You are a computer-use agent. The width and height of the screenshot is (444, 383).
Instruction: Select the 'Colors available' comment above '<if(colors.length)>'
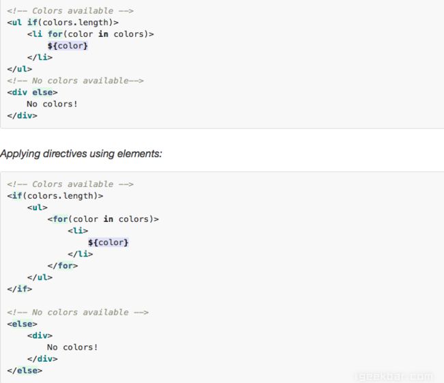[70, 184]
